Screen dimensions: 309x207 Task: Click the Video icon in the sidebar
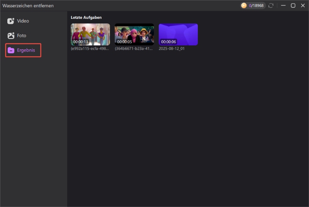(11, 21)
